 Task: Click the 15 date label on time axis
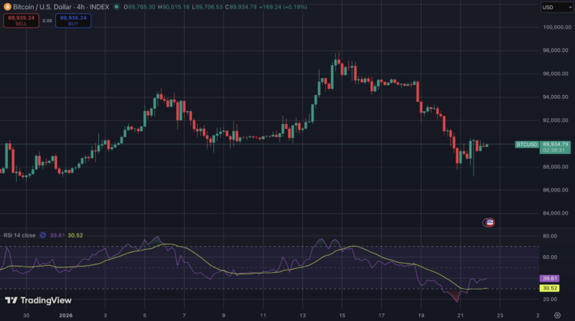pos(342,315)
